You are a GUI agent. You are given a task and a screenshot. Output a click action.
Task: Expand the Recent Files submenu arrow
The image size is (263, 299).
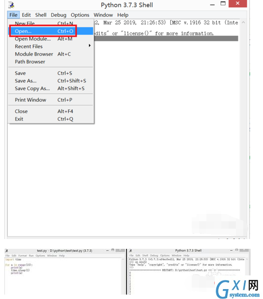pos(89,46)
